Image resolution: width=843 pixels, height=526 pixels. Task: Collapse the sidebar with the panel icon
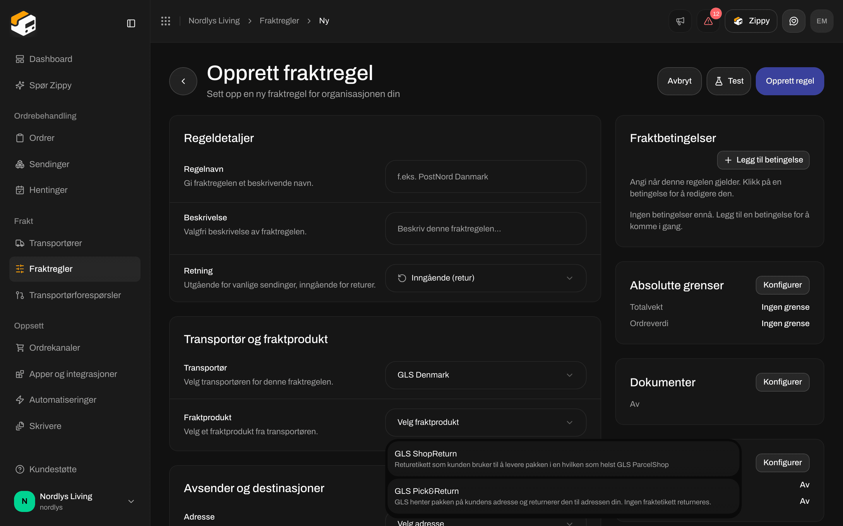point(131,23)
